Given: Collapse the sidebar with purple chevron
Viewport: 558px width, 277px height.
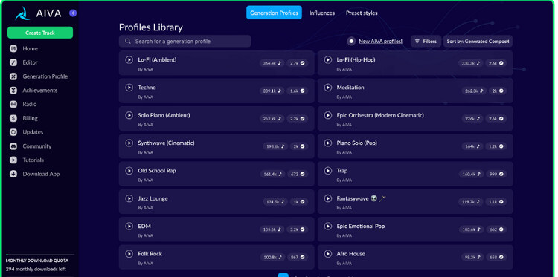Looking at the screenshot, I should click(73, 13).
